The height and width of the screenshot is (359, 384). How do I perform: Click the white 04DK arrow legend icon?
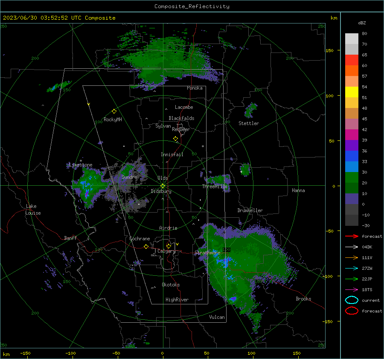click(352, 247)
